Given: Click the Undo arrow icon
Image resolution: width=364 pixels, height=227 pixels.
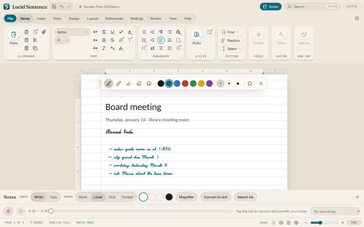Looking at the screenshot, I should point(62,6).
